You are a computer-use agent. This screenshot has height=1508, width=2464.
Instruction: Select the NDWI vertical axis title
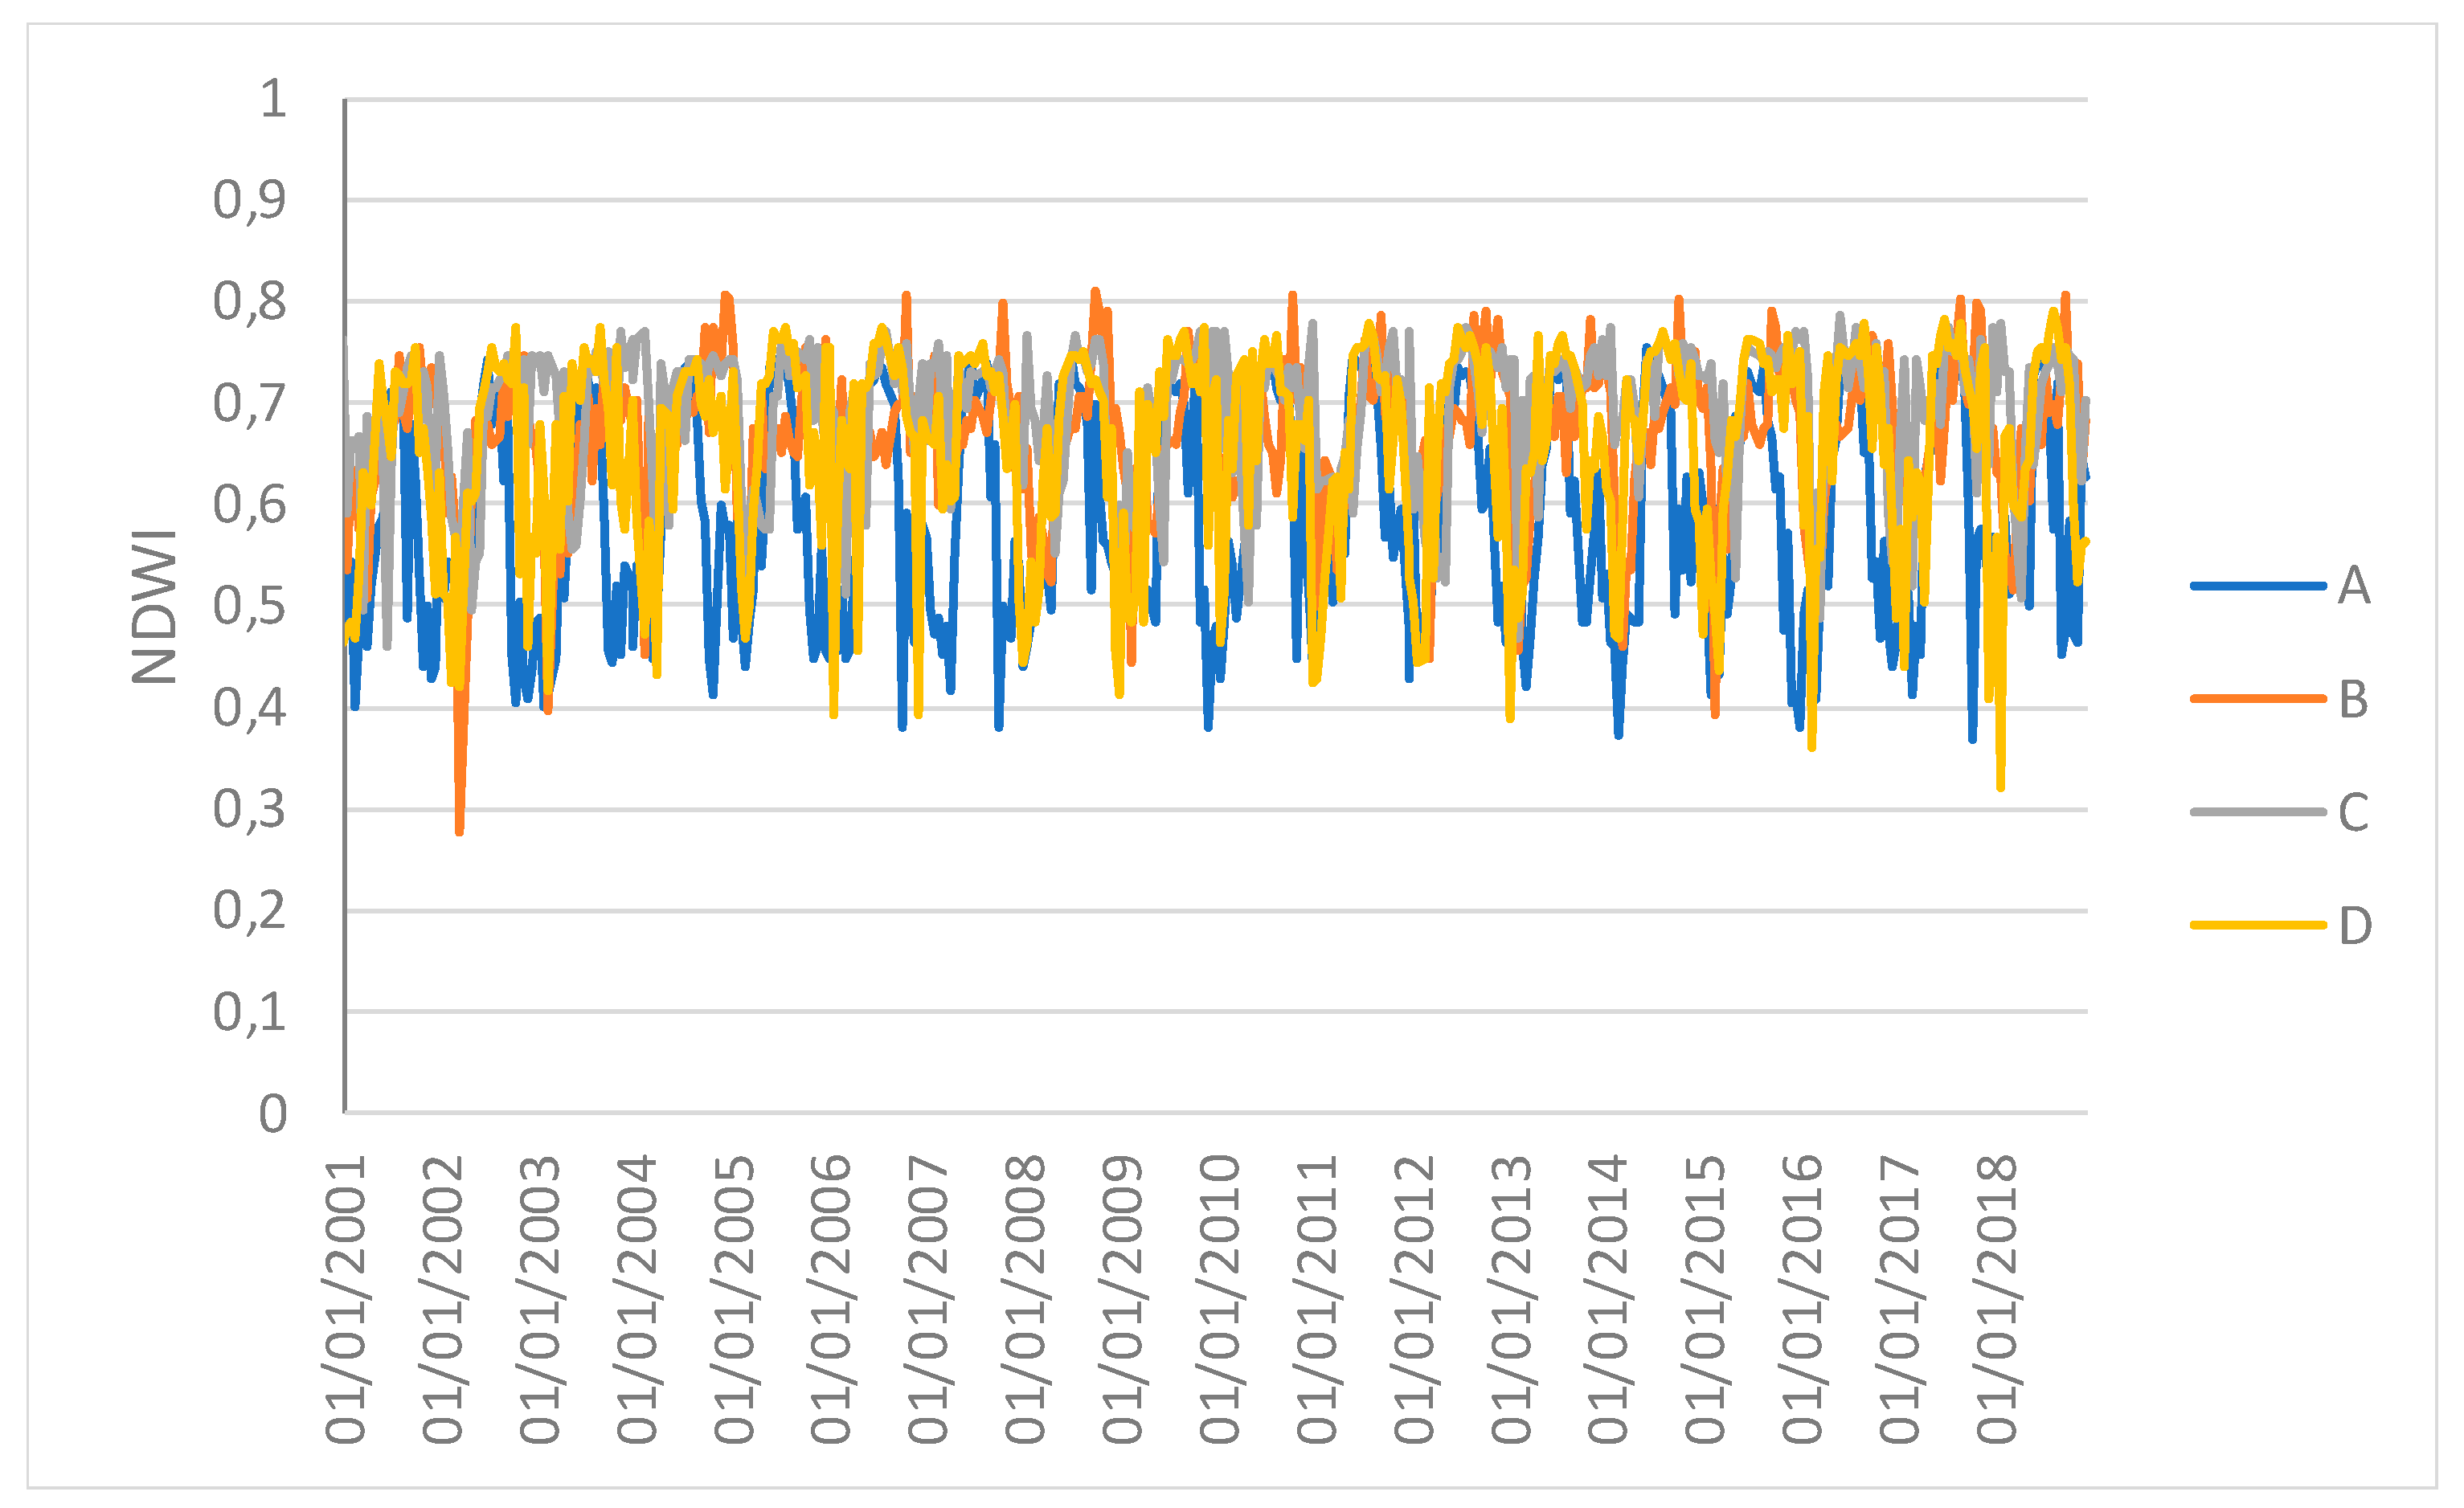pyautogui.click(x=155, y=607)
